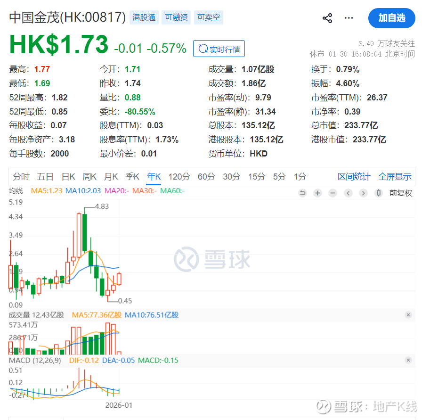Open the 区间统计 range statistics link
The image size is (430, 420).
point(354,176)
